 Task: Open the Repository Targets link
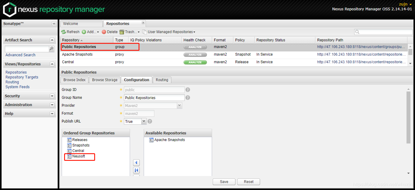click(x=22, y=77)
